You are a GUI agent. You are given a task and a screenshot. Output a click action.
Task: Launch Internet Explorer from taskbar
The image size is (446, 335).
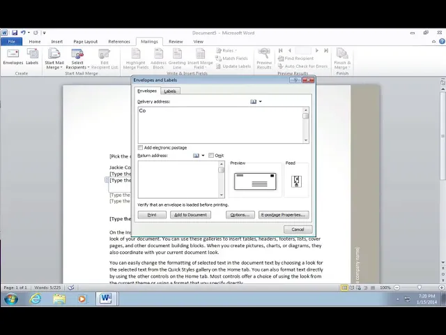36,299
